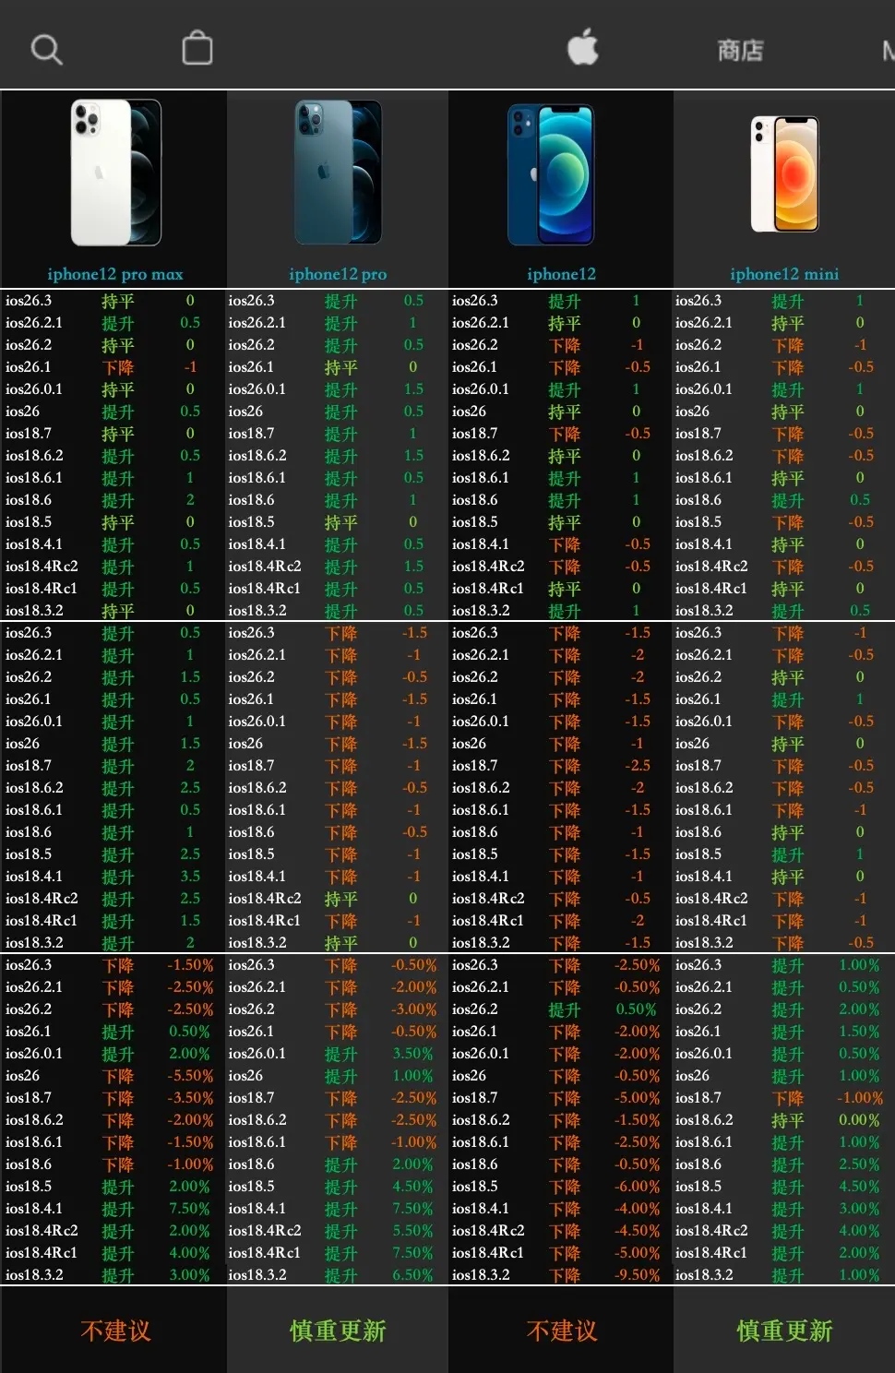The width and height of the screenshot is (895, 1373).
Task: Select the -4.00% value cell
Action: point(637,1209)
